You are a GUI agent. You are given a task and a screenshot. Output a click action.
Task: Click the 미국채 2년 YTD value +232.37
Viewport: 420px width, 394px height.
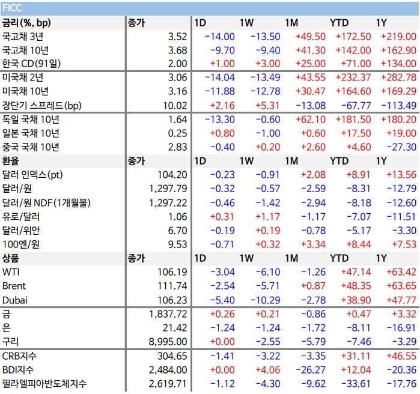pyautogui.click(x=353, y=77)
